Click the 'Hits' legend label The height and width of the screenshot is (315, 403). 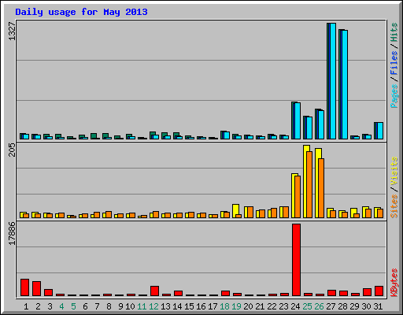click(394, 32)
